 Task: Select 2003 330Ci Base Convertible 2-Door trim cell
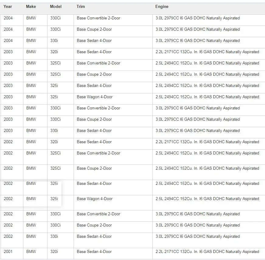pyautogui.click(x=113, y=110)
